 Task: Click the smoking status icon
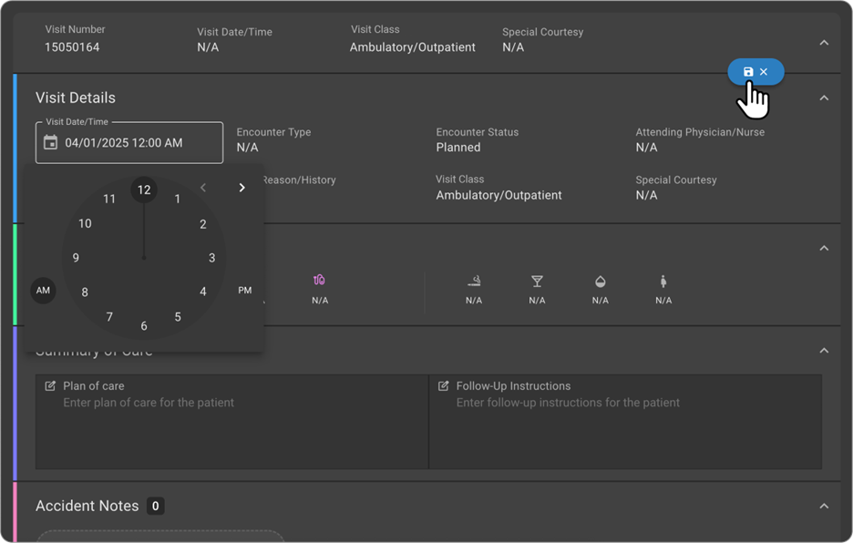[x=474, y=282]
